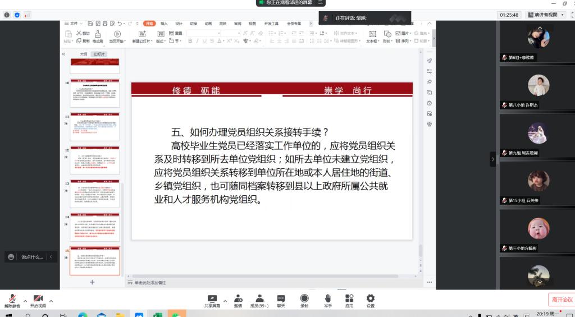Leave the meeting via 离开会议
Viewport: 575px width, 317px height.
(x=561, y=300)
